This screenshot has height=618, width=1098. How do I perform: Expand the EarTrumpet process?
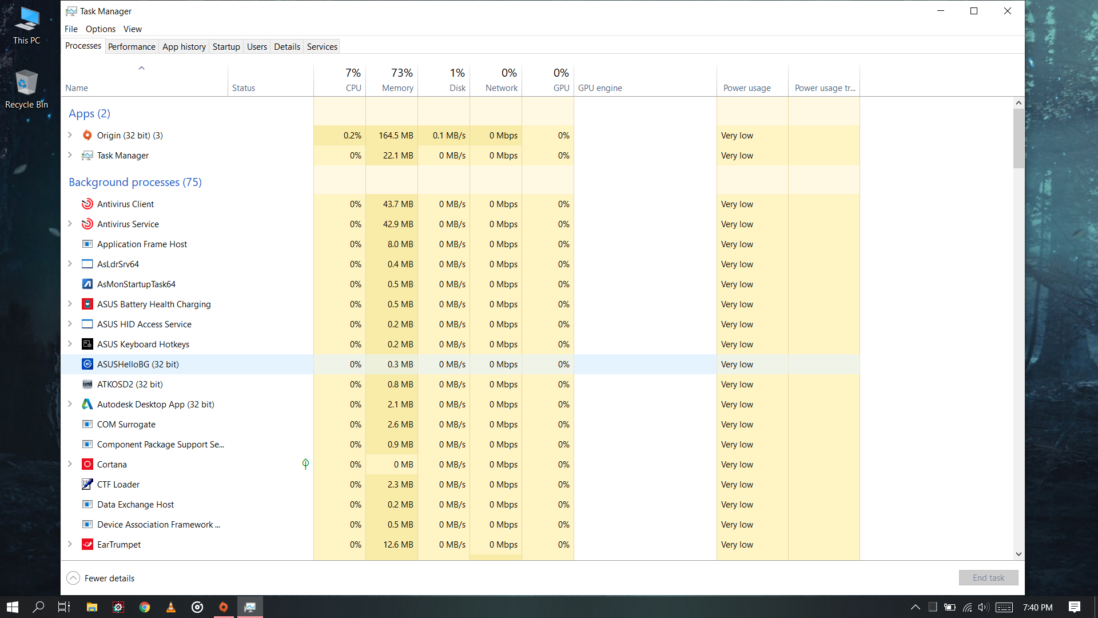point(70,544)
